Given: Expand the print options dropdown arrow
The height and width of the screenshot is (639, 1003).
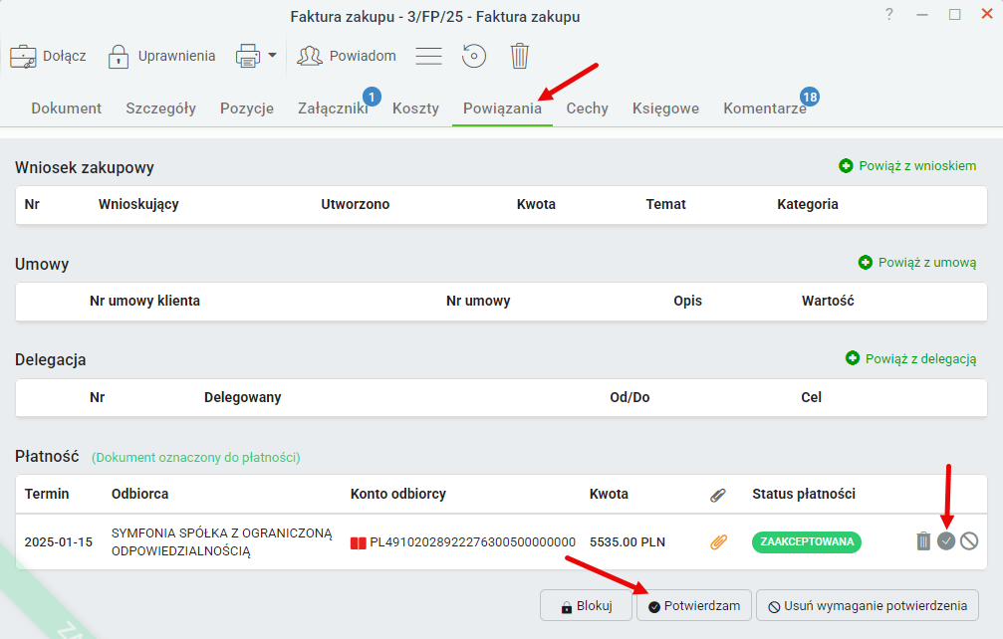Looking at the screenshot, I should tap(273, 55).
